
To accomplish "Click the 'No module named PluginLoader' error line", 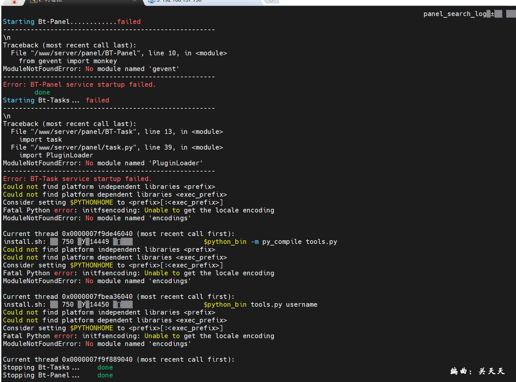I will click(103, 163).
